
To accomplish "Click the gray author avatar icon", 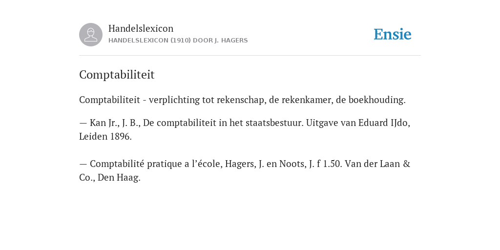I will [x=91, y=35].
